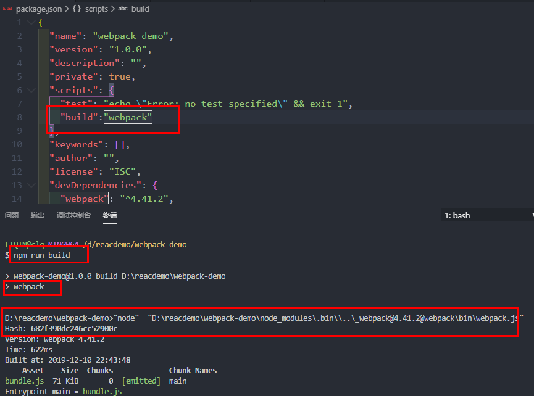Click the [emitted] status in terminal output
The height and width of the screenshot is (396, 534).
(141, 381)
